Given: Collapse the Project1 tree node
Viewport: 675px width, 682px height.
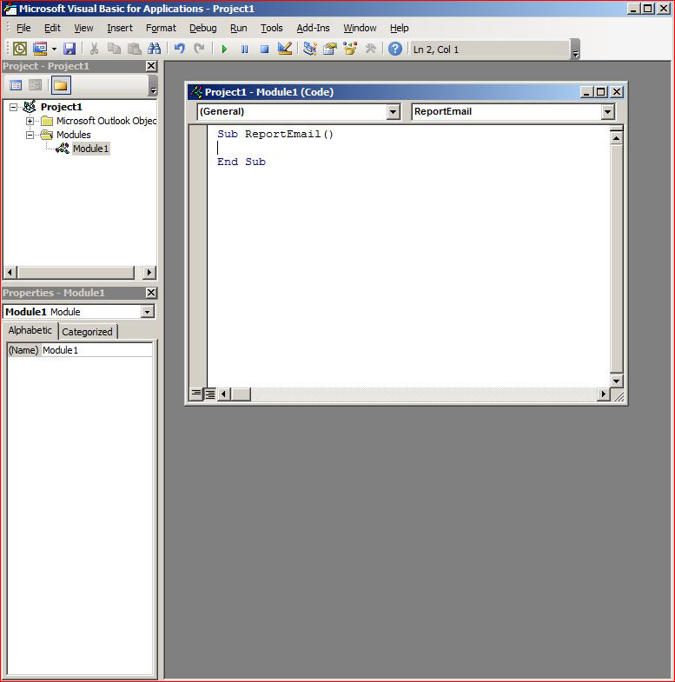Looking at the screenshot, I should click(14, 107).
